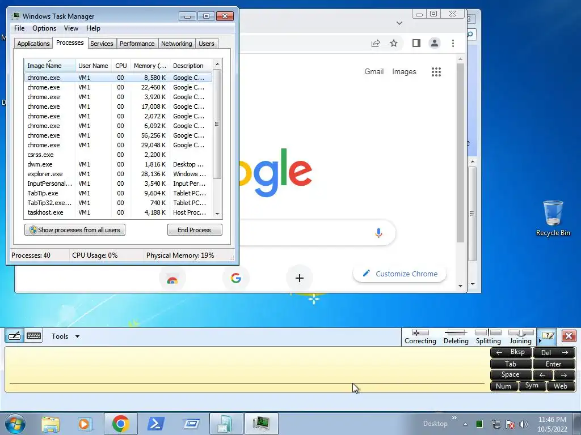Viewport: 581px width, 435px height.
Task: Click the taskbar clock showing 11:46 PM
Action: click(552, 424)
